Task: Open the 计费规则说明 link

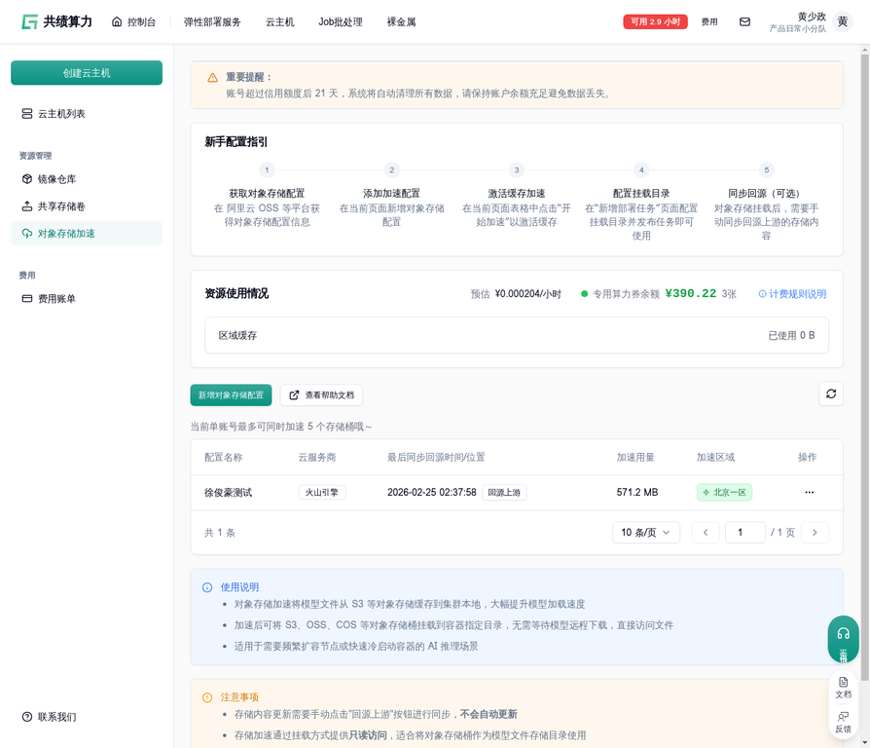Action: tap(792, 294)
